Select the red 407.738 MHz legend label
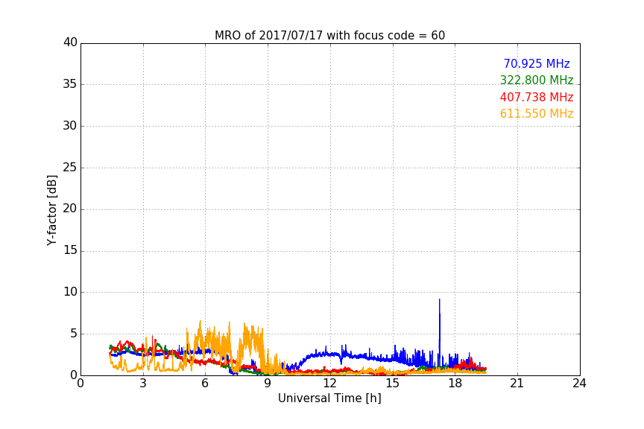Image resolution: width=644 pixels, height=429 pixels. 537,98
